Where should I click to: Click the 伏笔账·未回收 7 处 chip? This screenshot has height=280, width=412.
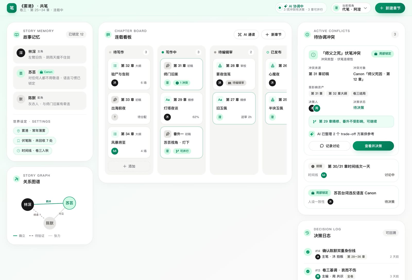tap(35, 141)
